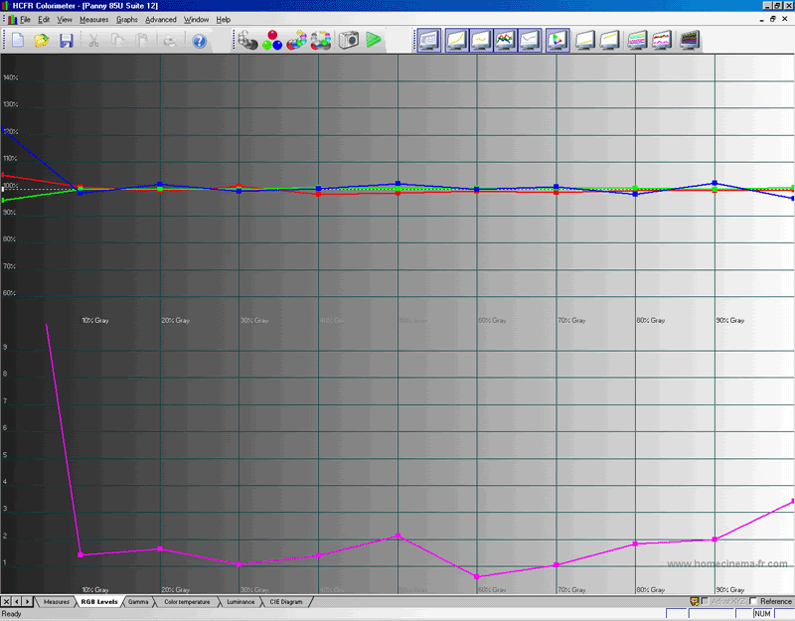This screenshot has height=621, width=795.
Task: Show the RGB levels graph view icon
Action: 505,40
